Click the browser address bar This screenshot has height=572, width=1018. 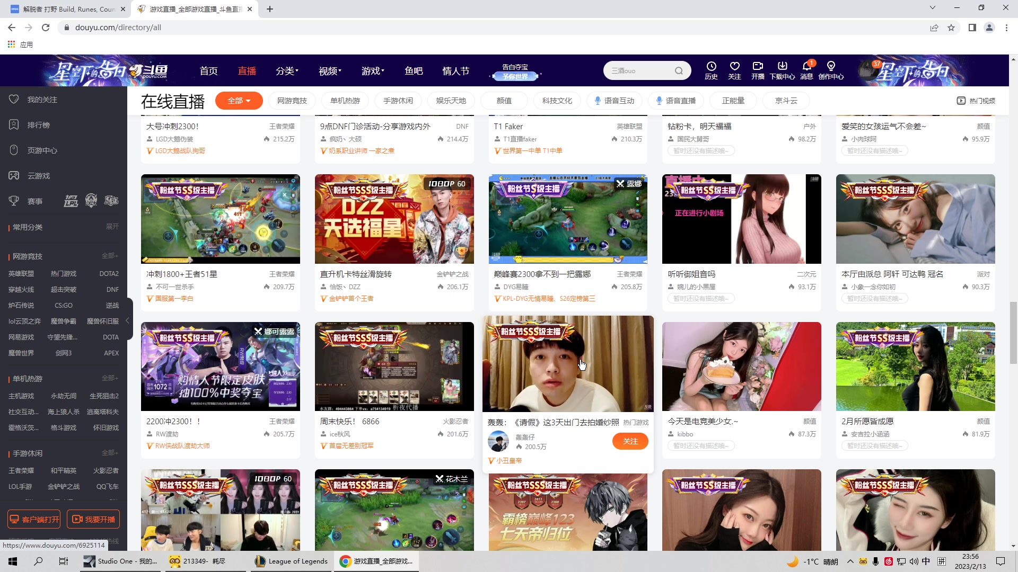(x=493, y=28)
